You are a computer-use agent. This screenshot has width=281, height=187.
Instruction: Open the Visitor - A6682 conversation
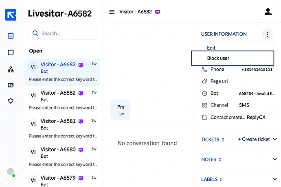[x=62, y=72]
